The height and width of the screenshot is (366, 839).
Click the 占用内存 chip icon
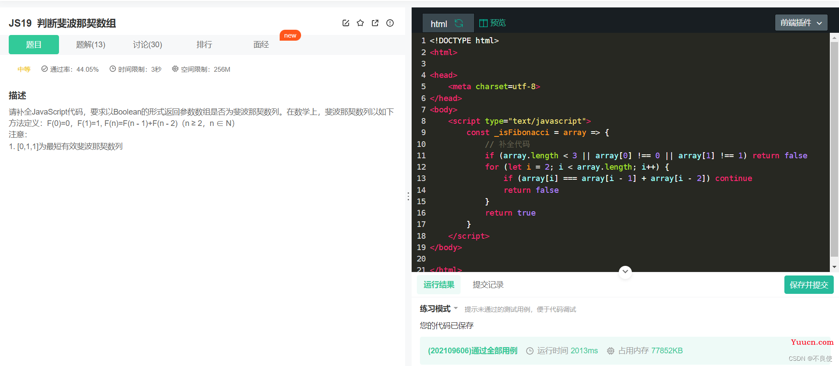coord(611,351)
